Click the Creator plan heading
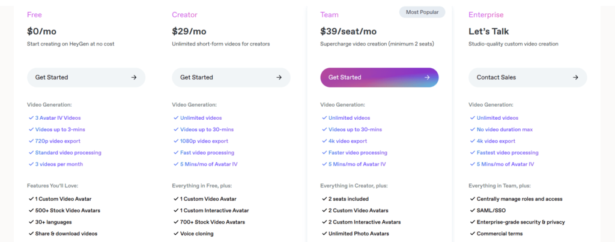615x242 pixels. point(184,15)
